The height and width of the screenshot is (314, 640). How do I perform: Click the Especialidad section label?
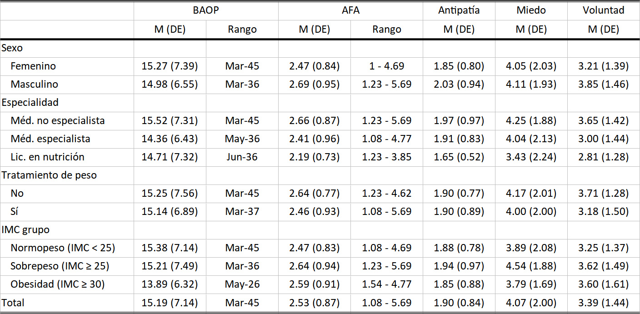30,102
